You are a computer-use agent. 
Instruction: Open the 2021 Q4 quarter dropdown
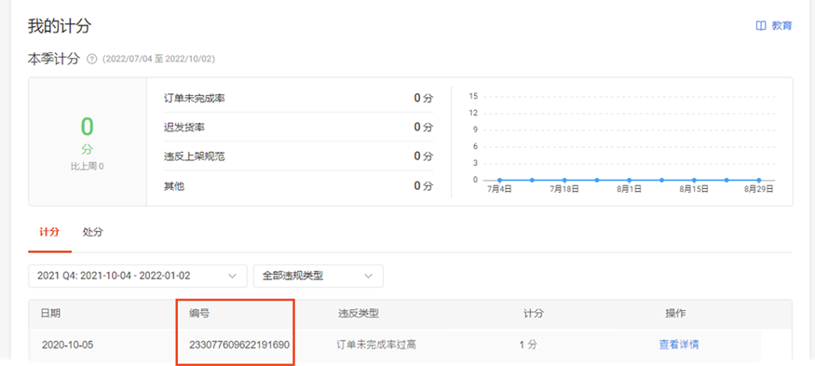click(x=138, y=276)
